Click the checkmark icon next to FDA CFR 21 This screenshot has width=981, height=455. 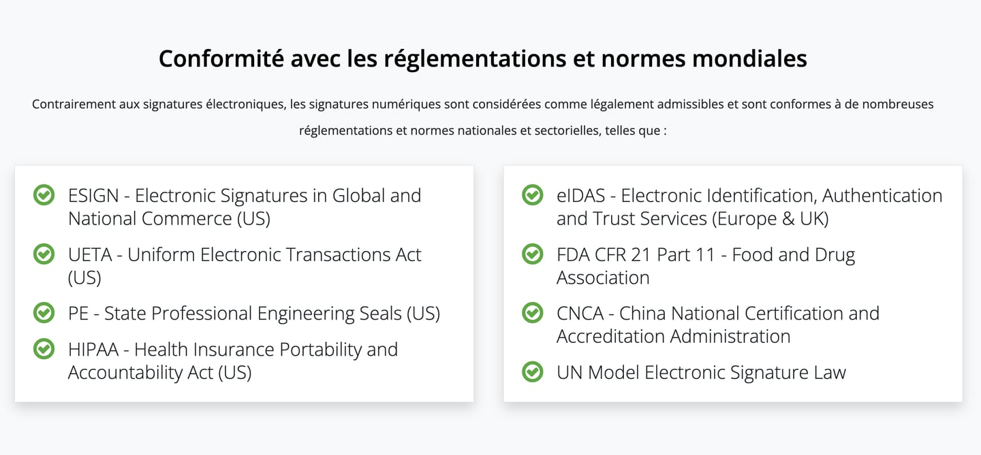[532, 254]
